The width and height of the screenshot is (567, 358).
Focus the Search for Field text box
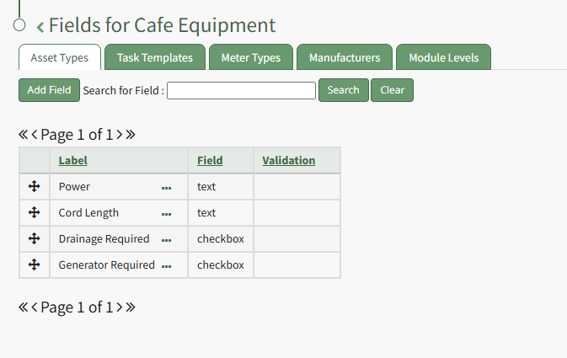coord(241,90)
